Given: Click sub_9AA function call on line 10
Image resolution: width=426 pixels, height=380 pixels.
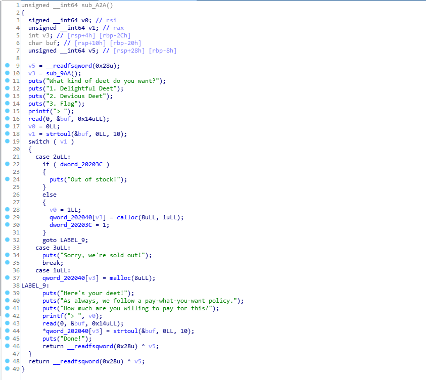Looking at the screenshot, I should (x=59, y=73).
